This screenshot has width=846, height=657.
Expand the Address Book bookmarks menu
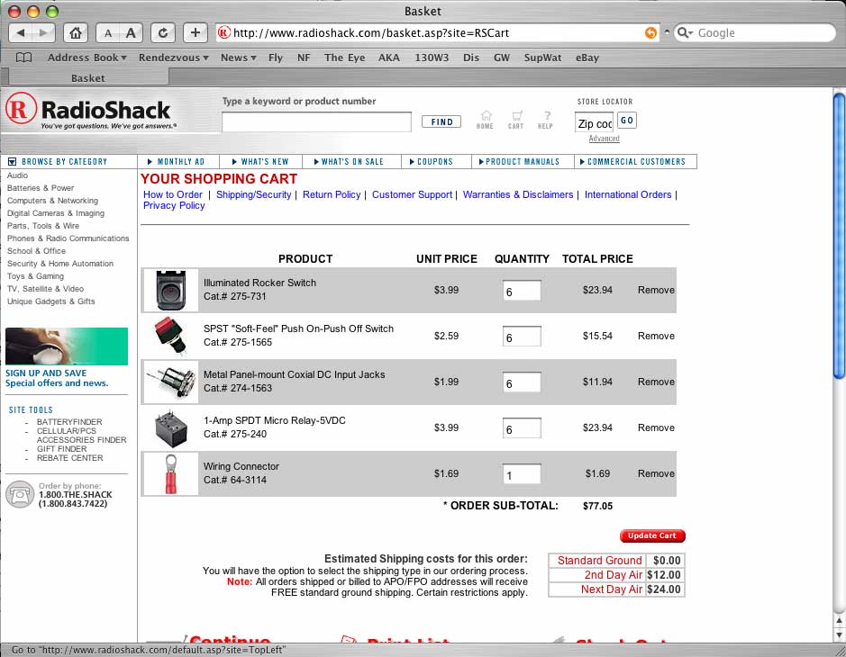(86, 58)
